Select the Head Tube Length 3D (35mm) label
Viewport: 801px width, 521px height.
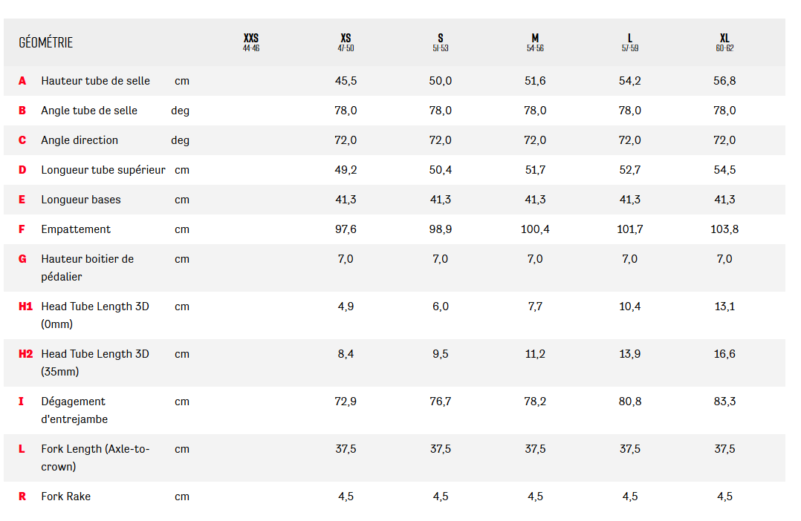(95, 362)
